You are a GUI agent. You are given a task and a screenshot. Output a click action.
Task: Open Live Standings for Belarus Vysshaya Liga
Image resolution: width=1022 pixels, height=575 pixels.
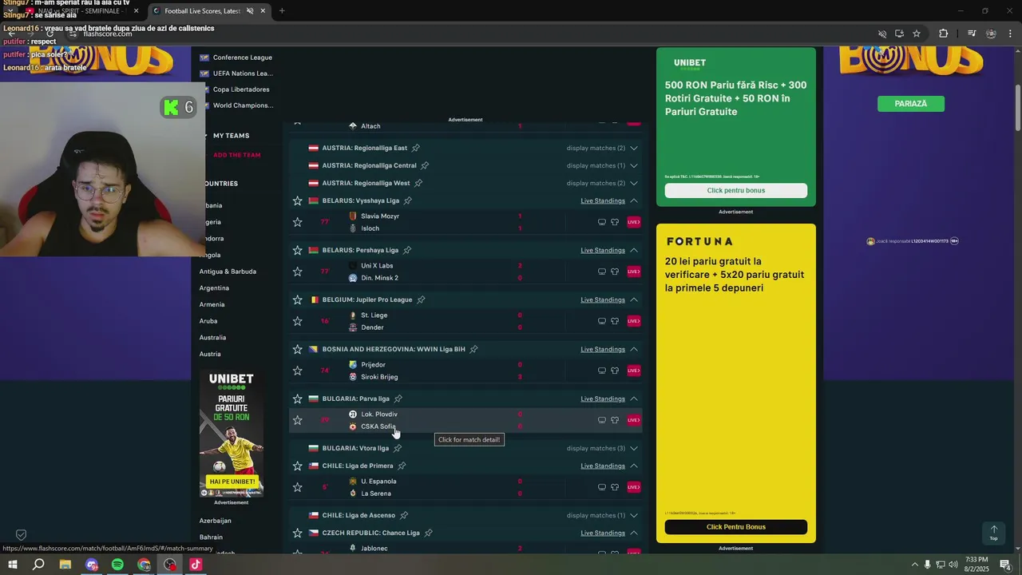click(603, 200)
